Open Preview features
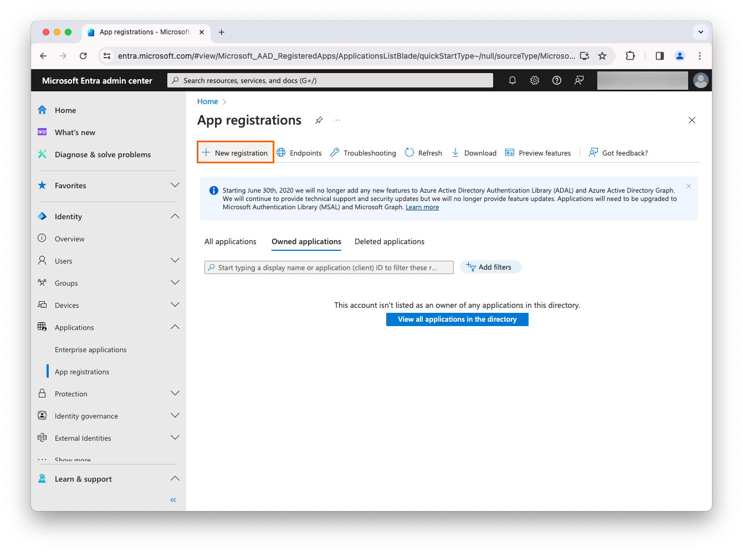743x552 pixels. click(537, 152)
